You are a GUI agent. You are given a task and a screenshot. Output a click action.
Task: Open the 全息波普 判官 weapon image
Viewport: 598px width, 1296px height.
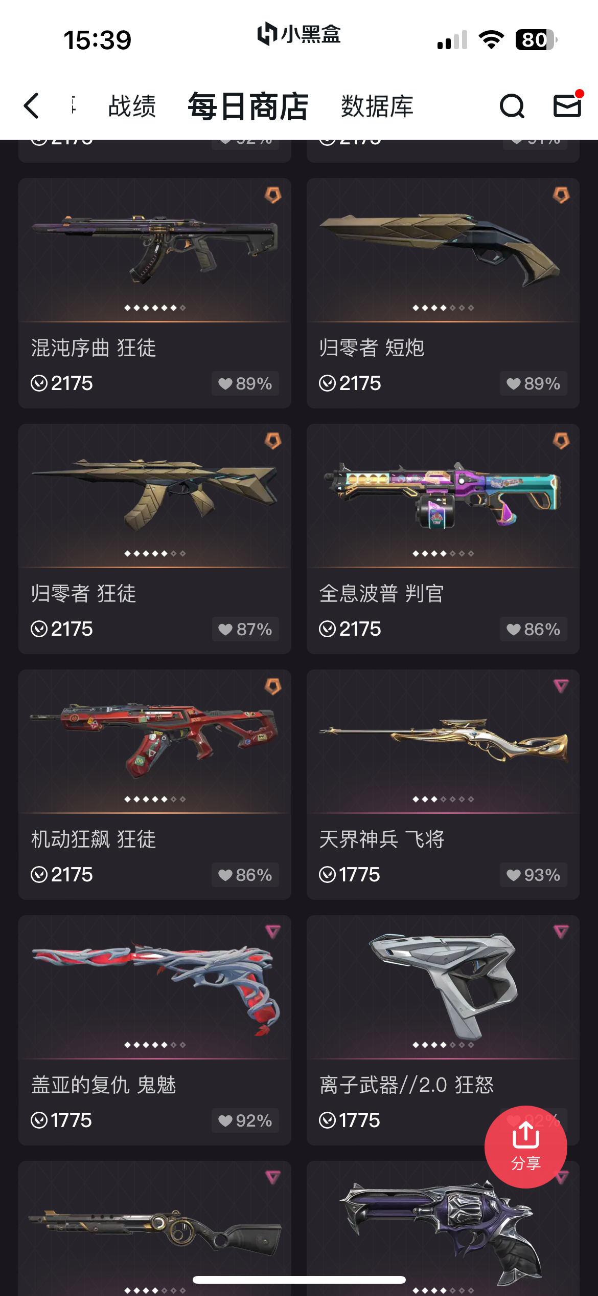click(x=443, y=495)
